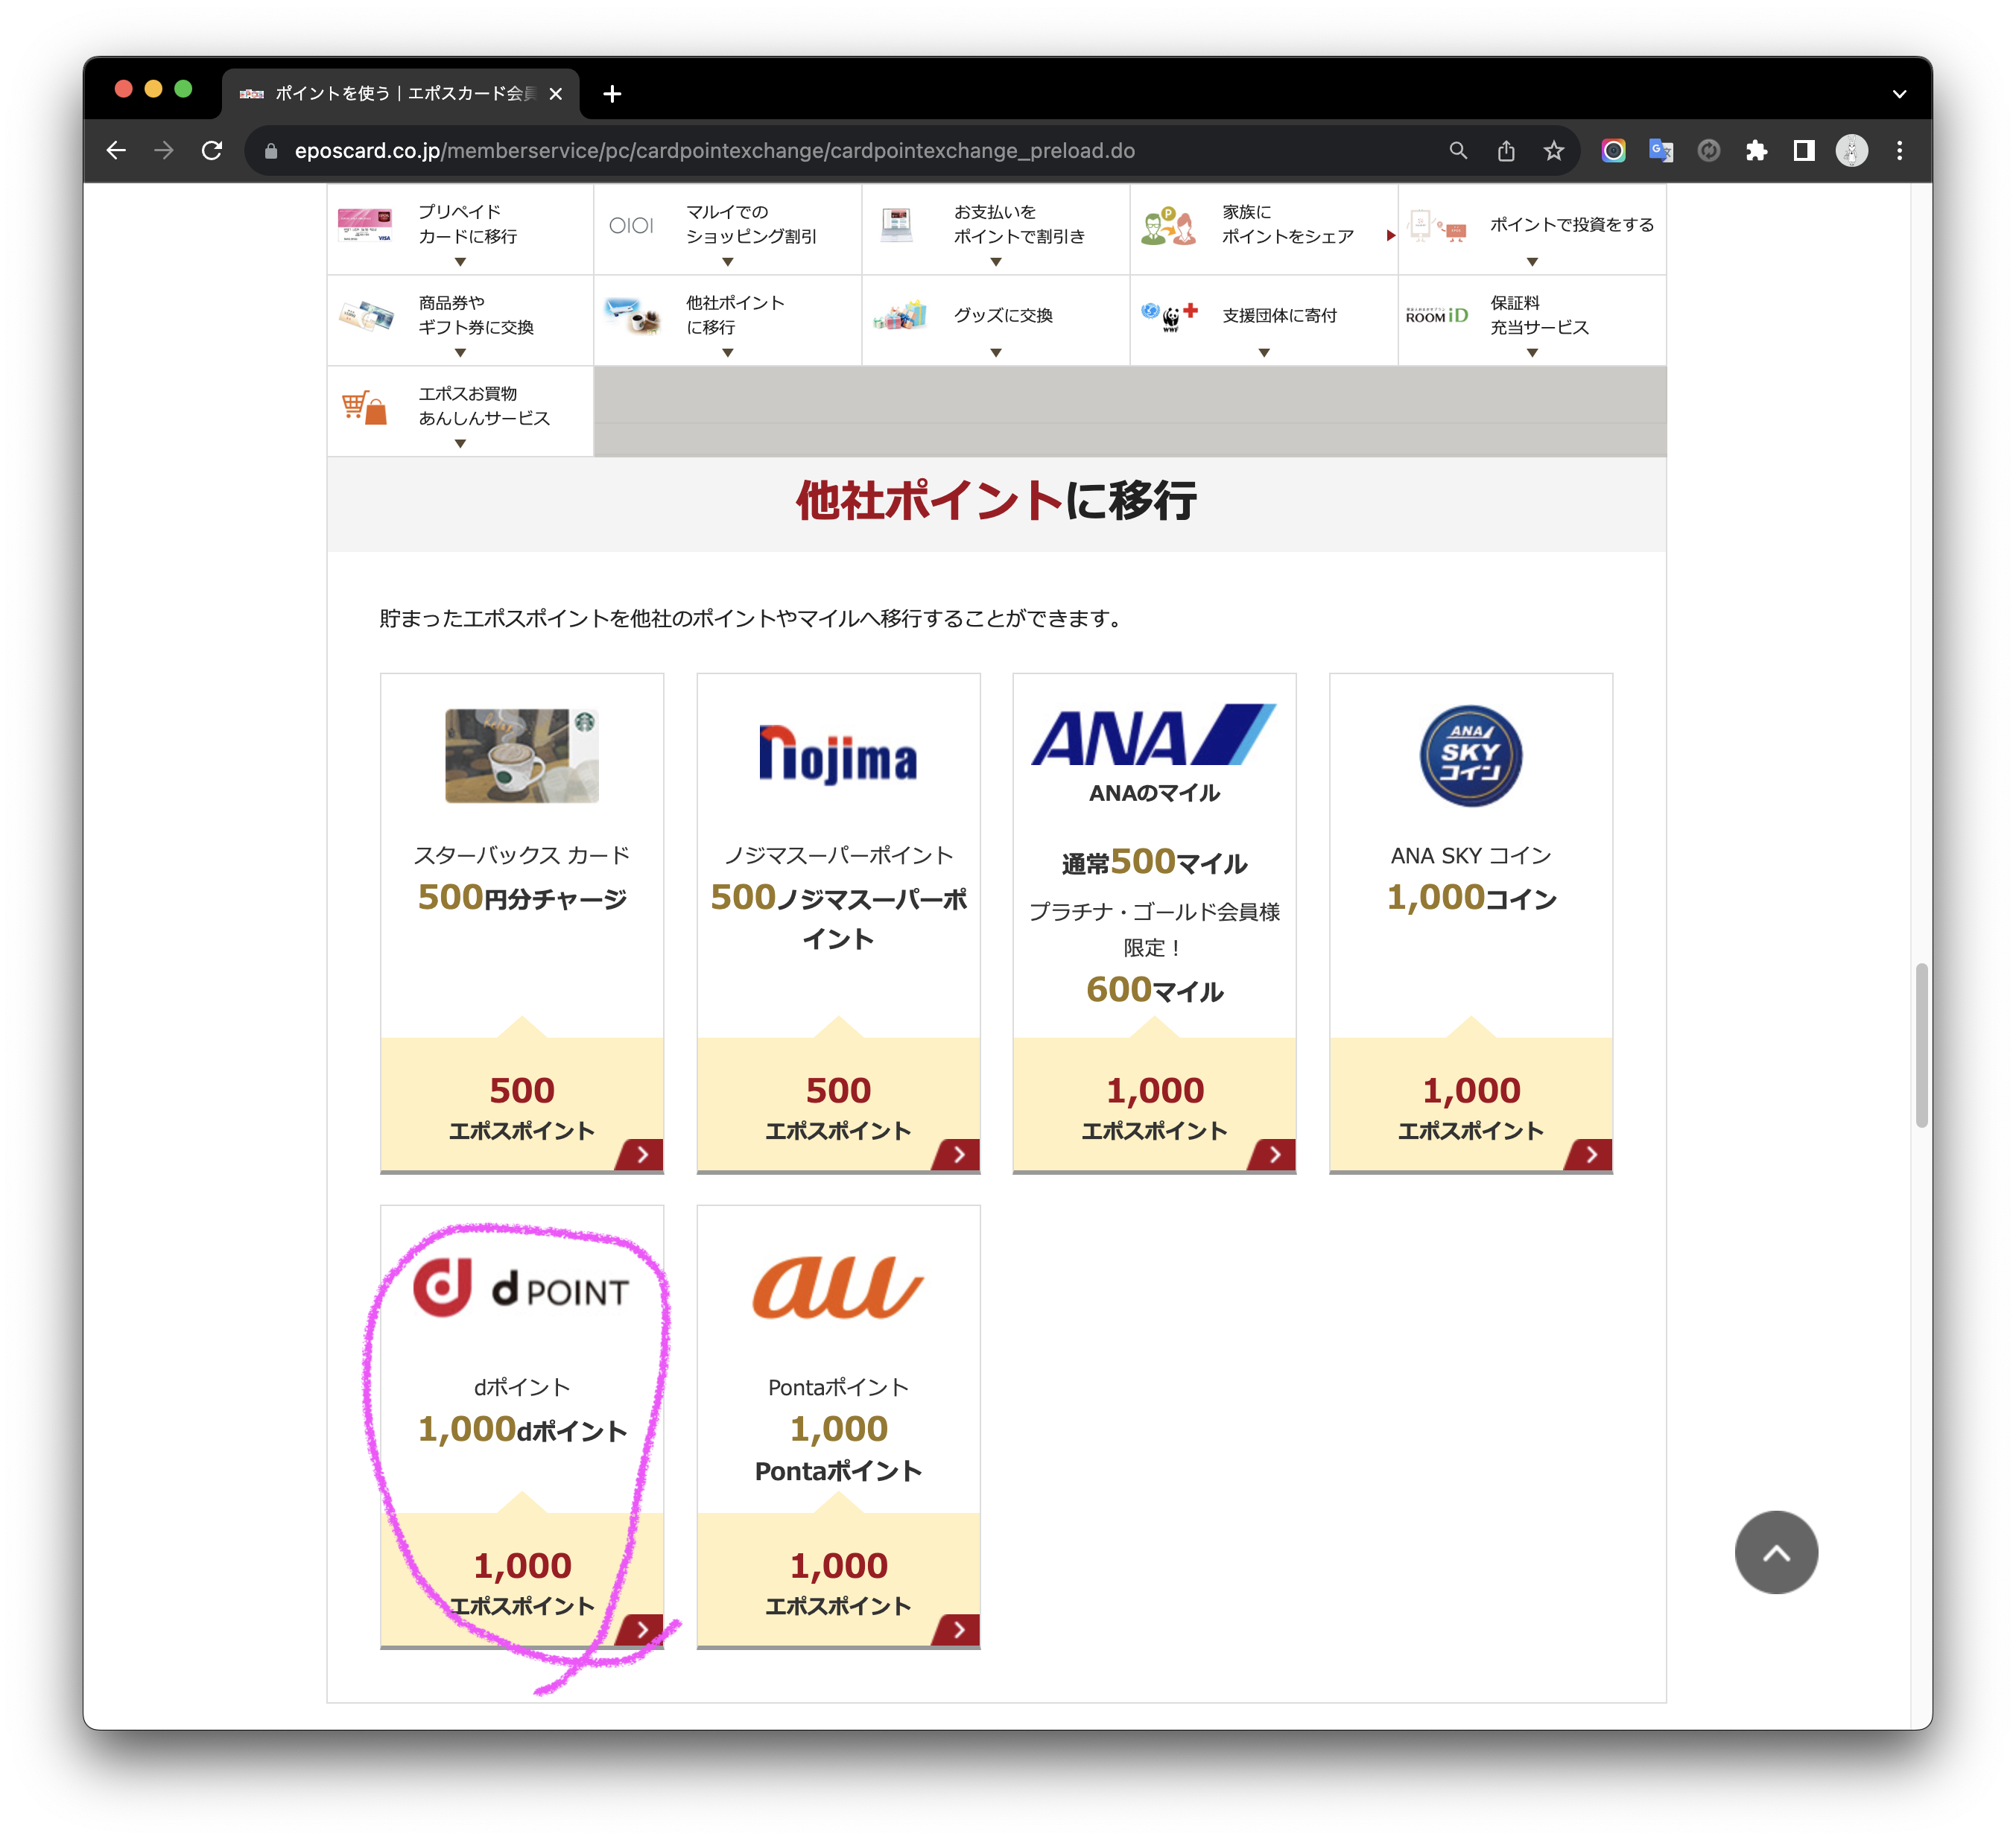Open エポスお買物あんしんサービス menu item
The height and width of the screenshot is (1840, 2016).
pyautogui.click(x=460, y=411)
